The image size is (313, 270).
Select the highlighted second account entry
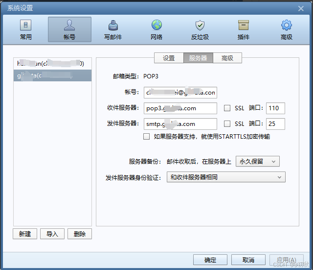click(x=52, y=75)
